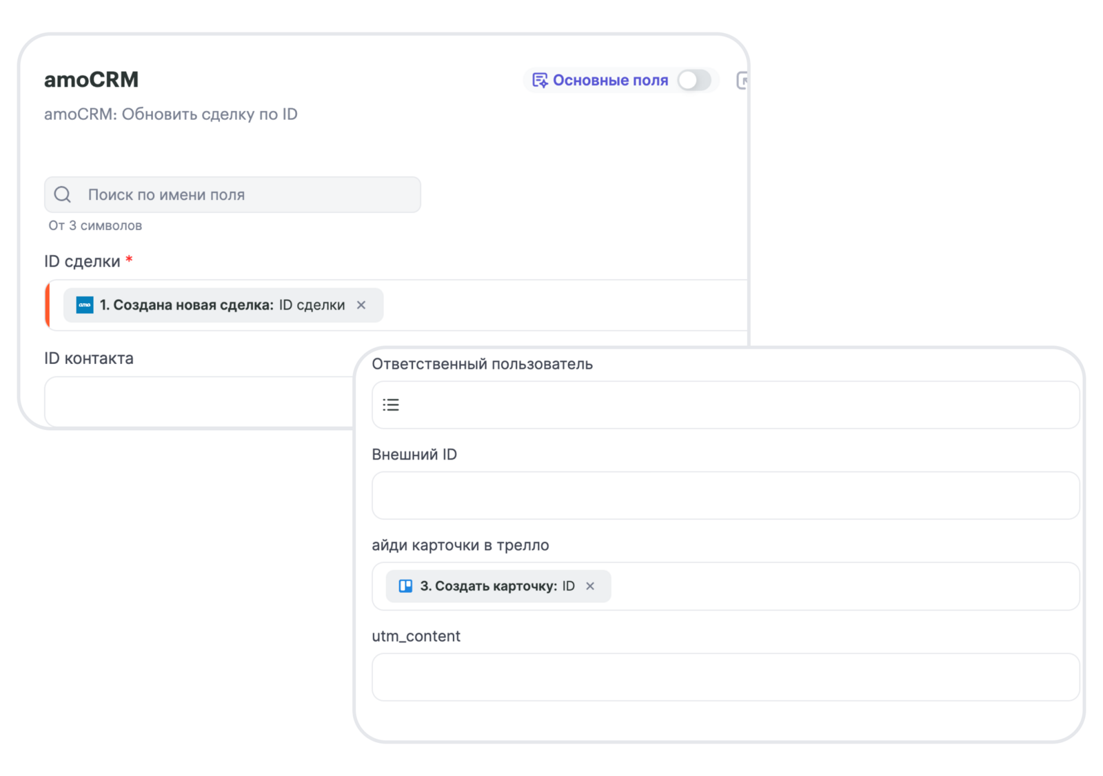
Task: Focus the Поиск по имени поля search field
Action: (x=248, y=195)
